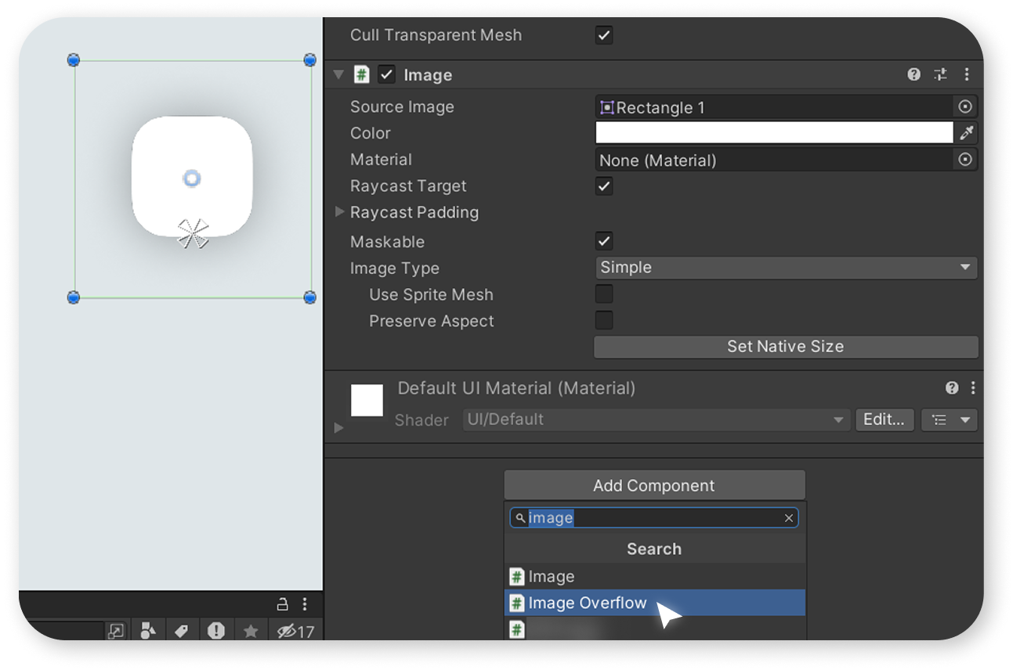Screen dimensions: 1013x670
Task: Toggle Cull Transparent Mesh checkbox
Action: [x=604, y=35]
